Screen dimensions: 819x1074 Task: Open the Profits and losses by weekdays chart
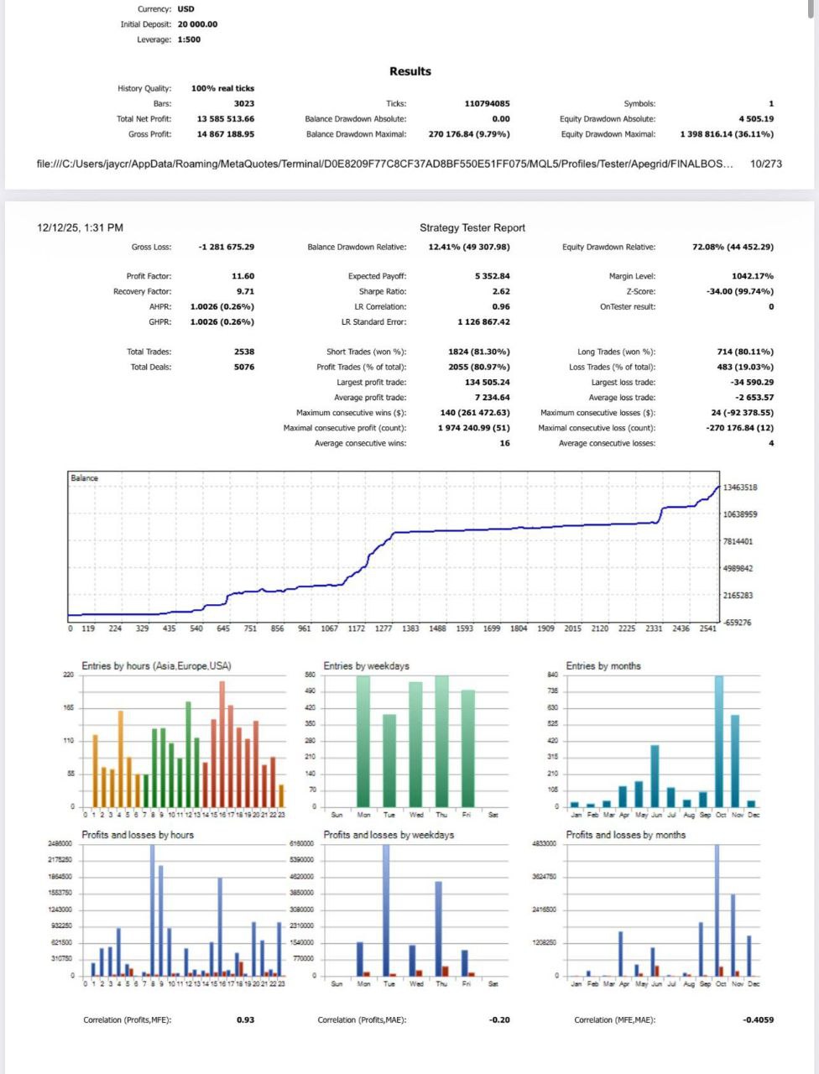click(415, 912)
